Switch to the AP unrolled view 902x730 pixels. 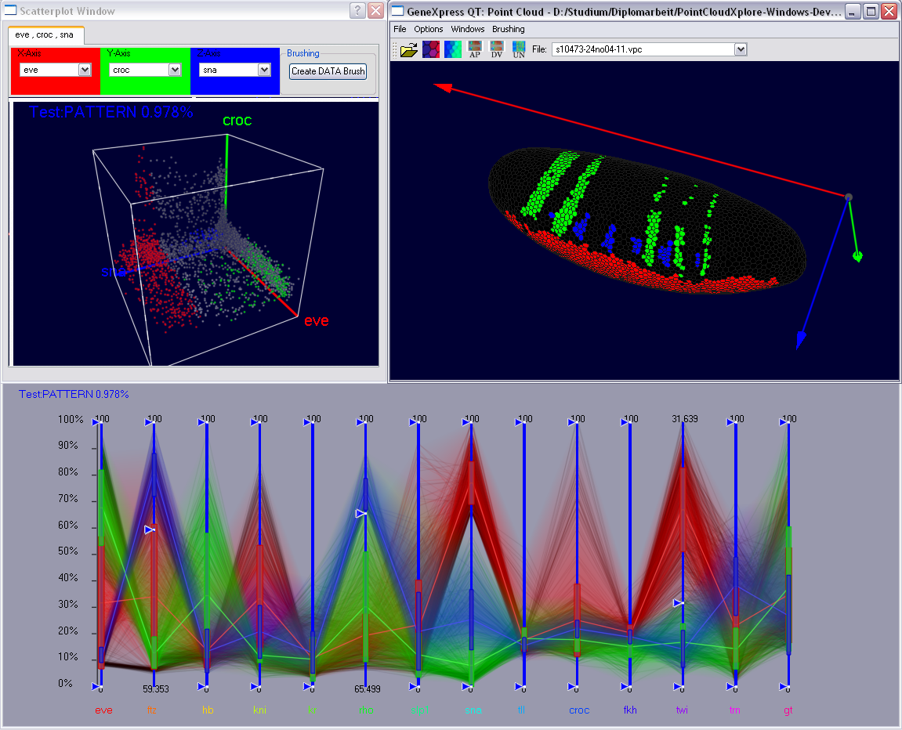tap(475, 49)
